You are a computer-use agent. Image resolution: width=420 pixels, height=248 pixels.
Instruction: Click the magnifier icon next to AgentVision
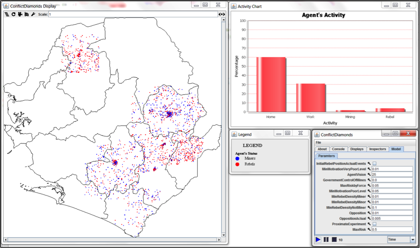pyautogui.click(x=369, y=174)
